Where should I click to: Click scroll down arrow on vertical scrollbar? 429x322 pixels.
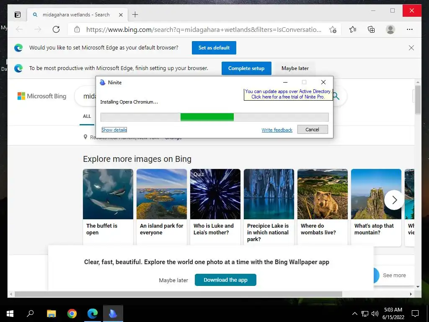[x=418, y=287]
